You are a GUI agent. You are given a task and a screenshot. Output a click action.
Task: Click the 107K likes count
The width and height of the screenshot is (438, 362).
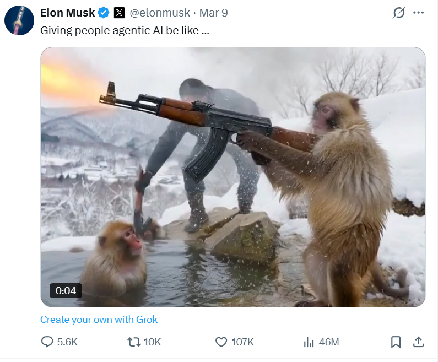[x=242, y=342]
